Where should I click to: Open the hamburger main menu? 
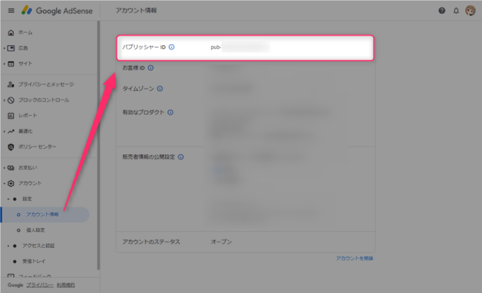click(11, 11)
